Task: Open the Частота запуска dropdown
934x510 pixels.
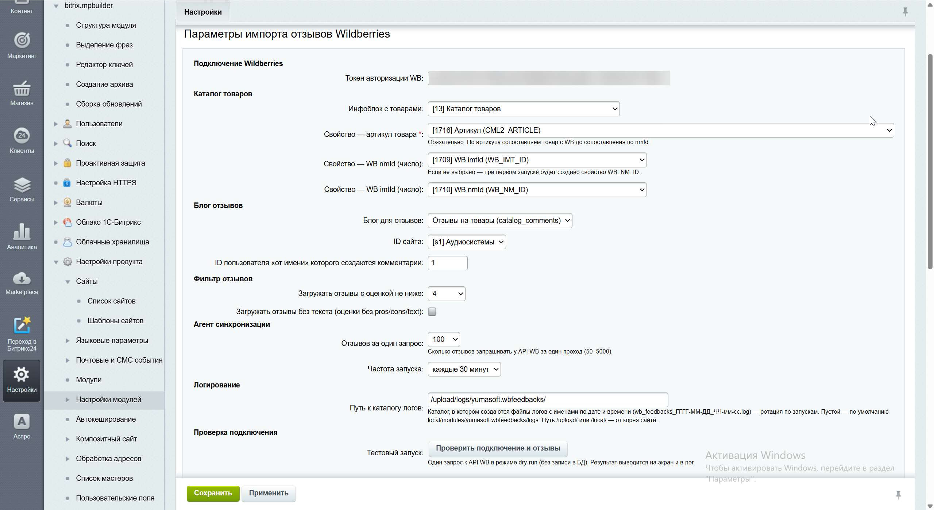Action: click(x=464, y=369)
